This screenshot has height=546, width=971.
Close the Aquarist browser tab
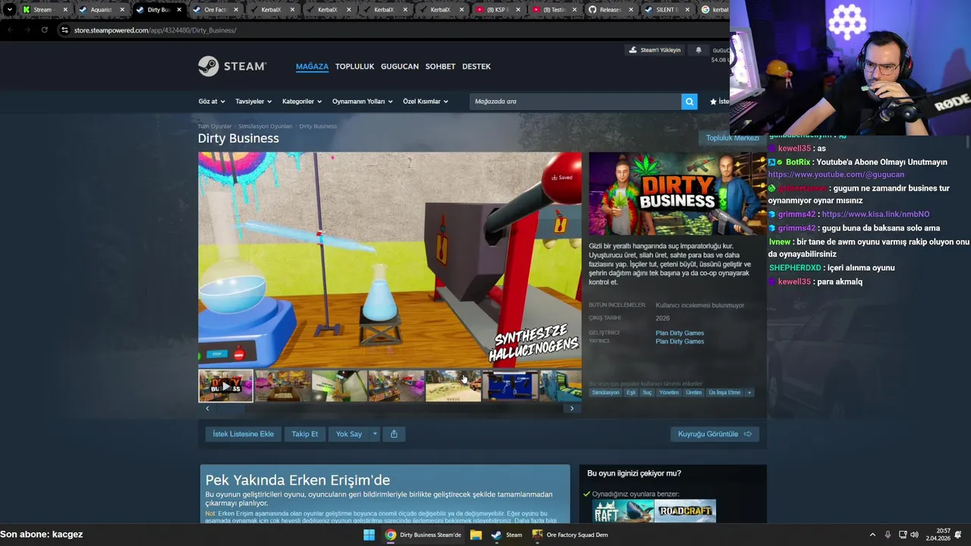[121, 10]
